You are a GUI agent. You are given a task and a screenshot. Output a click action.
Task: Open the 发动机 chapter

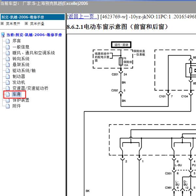coord(19,82)
